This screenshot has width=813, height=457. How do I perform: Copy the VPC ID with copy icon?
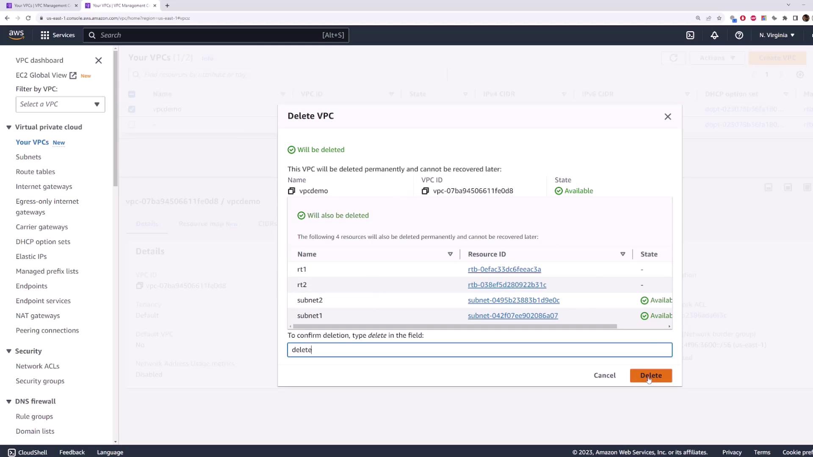(x=425, y=191)
